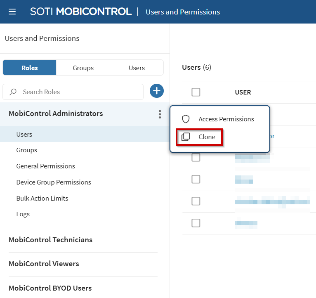
Task: Toggle the select-all checkbox beside USER header
Action: tap(196, 92)
